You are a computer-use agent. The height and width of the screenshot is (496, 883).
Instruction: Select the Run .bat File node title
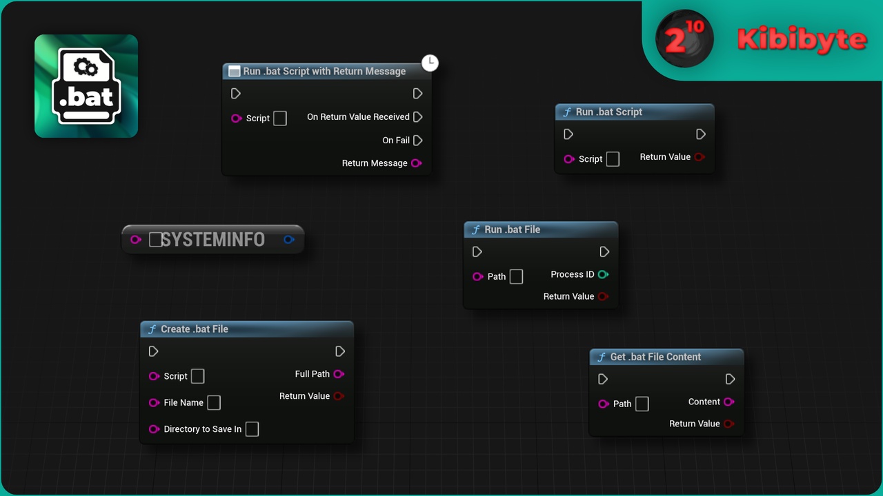click(512, 229)
